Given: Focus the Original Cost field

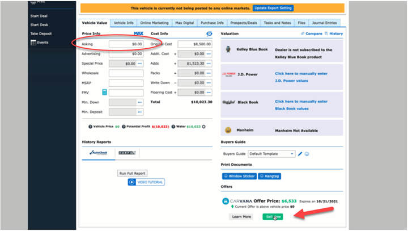Looking at the screenshot, I should pos(195,44).
